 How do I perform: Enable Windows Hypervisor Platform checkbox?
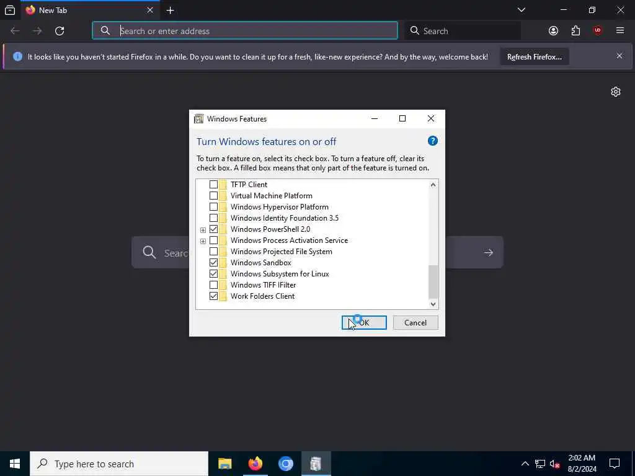click(213, 207)
